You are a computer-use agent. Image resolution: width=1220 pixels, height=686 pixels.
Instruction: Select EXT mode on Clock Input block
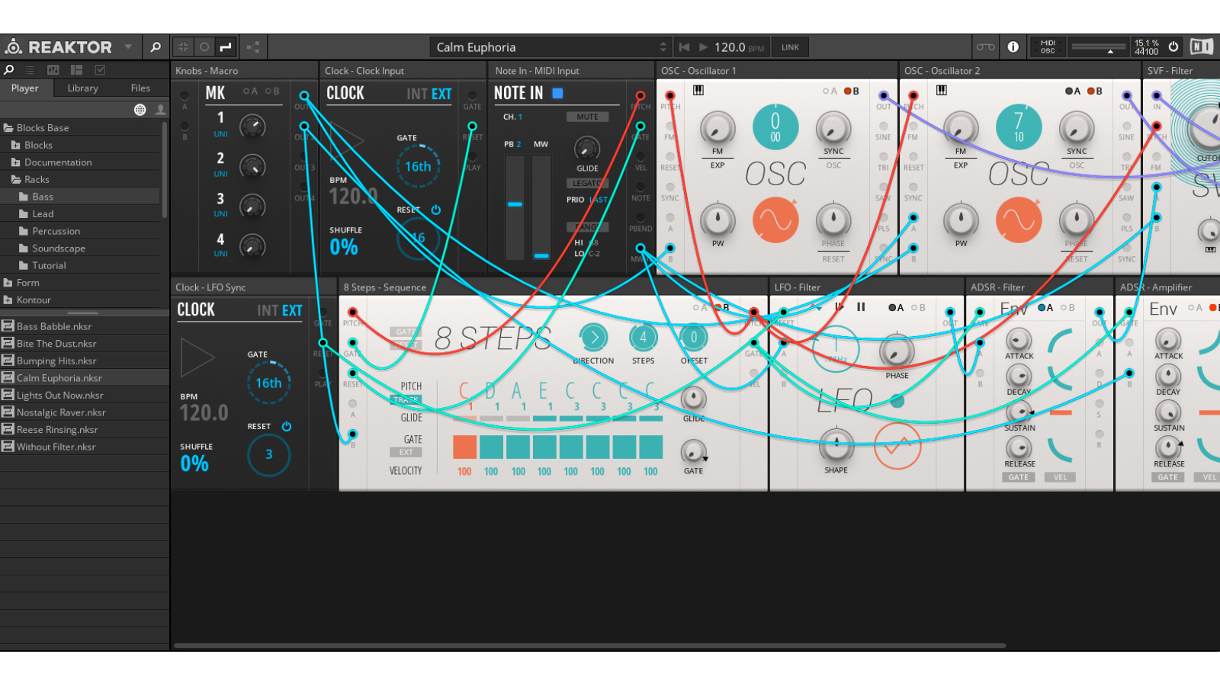click(x=441, y=94)
